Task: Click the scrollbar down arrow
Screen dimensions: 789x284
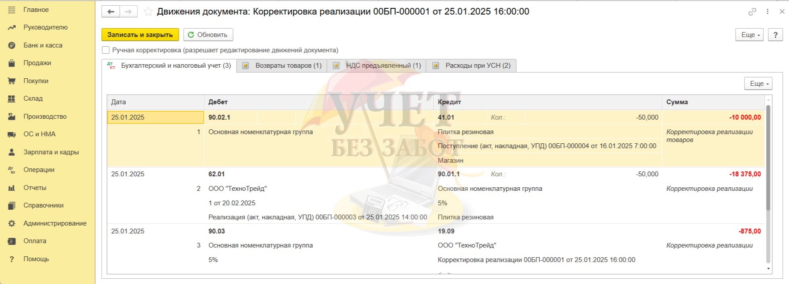Action: (768, 269)
